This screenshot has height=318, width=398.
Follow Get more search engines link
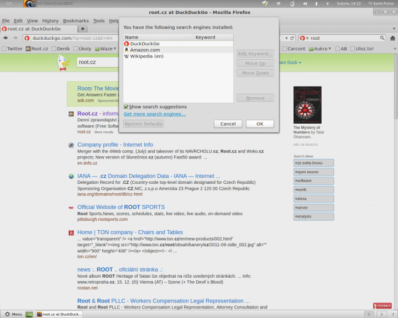tap(155, 114)
